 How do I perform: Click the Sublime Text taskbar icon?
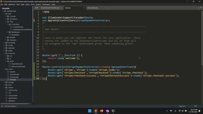point(96,111)
